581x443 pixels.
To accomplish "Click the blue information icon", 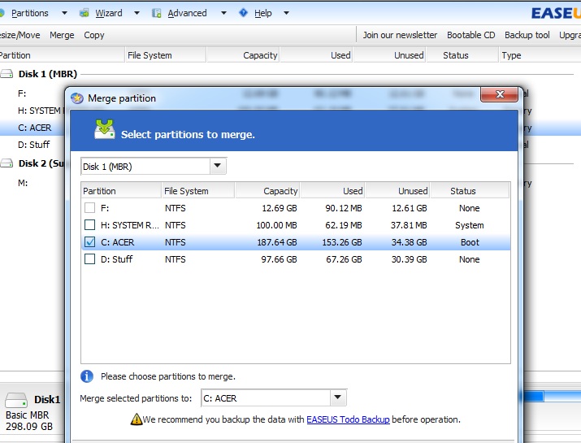I will pos(87,376).
